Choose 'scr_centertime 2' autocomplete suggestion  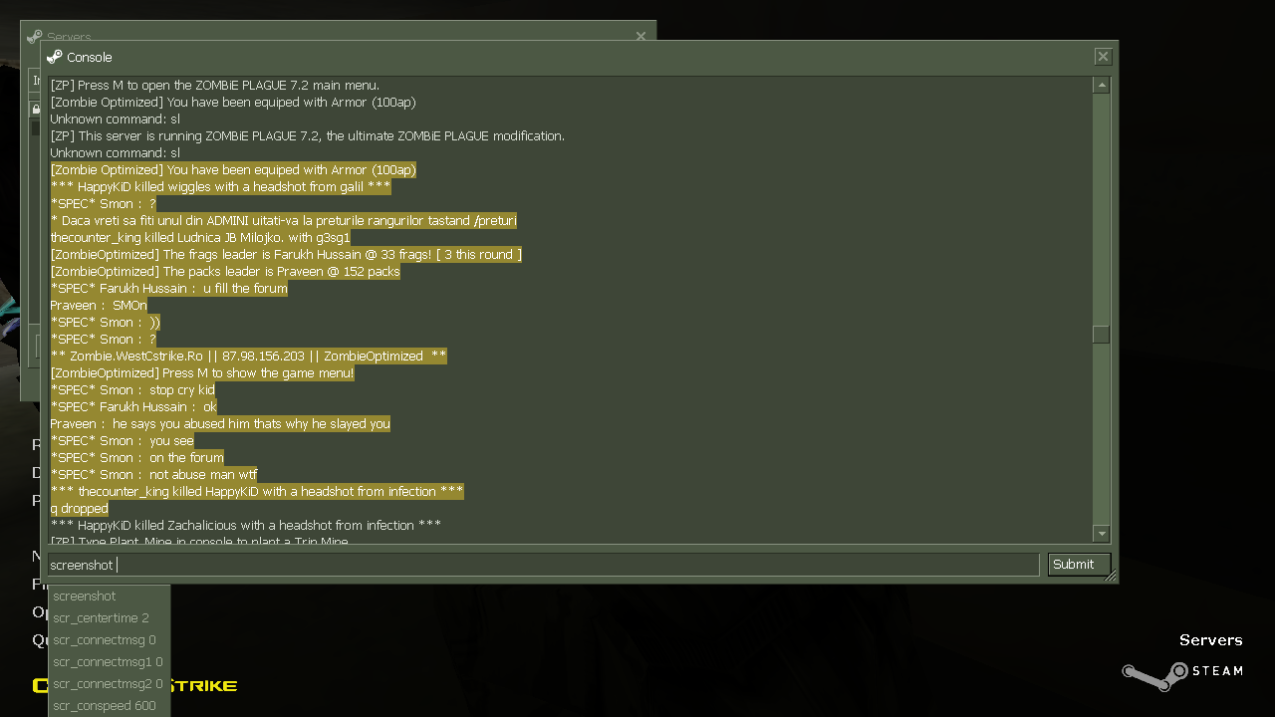pyautogui.click(x=101, y=618)
